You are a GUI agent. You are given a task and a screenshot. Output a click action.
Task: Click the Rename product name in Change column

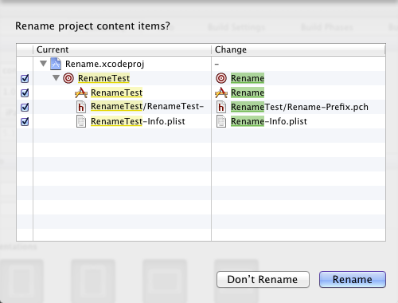248,92
